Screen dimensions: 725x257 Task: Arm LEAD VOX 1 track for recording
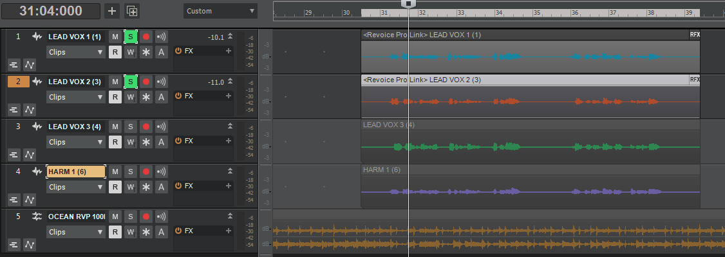[146, 37]
